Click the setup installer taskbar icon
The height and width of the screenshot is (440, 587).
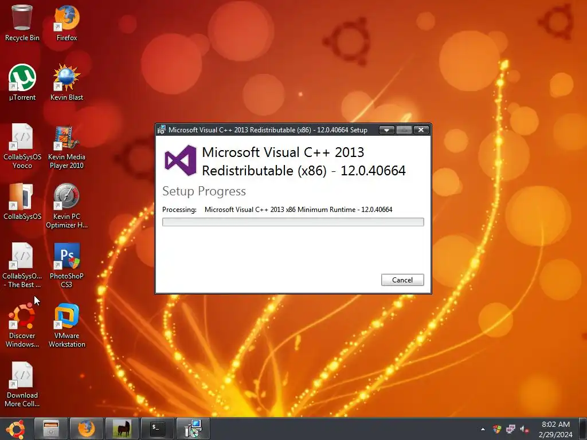(193, 429)
